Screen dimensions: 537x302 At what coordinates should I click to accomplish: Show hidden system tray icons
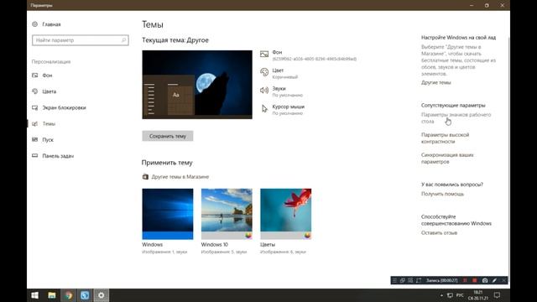pyautogui.click(x=441, y=295)
